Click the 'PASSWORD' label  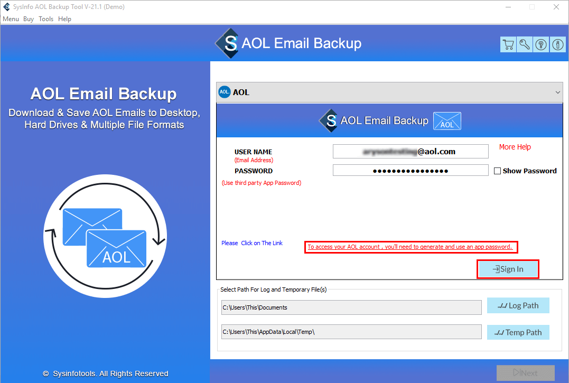[x=253, y=171]
